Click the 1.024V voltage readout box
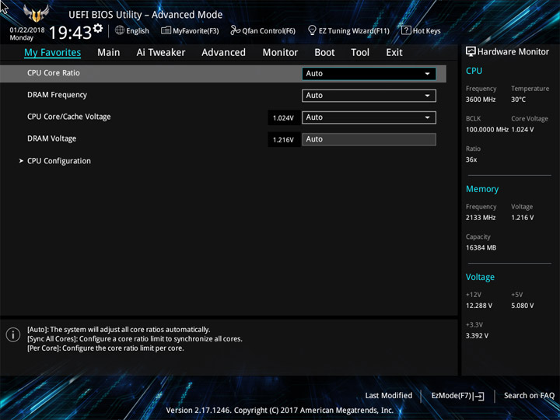560x420 pixels. (x=284, y=118)
